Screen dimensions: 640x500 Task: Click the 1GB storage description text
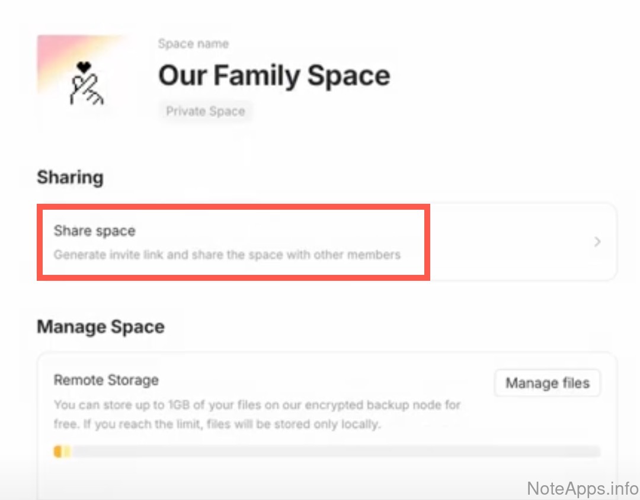coord(257,406)
